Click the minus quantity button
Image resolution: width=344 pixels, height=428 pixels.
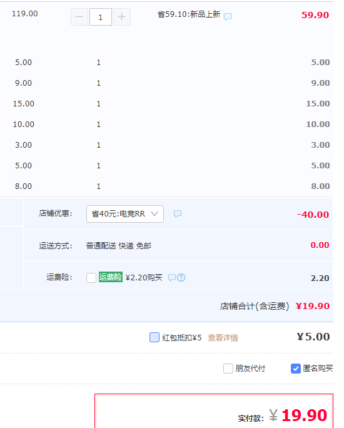(79, 17)
